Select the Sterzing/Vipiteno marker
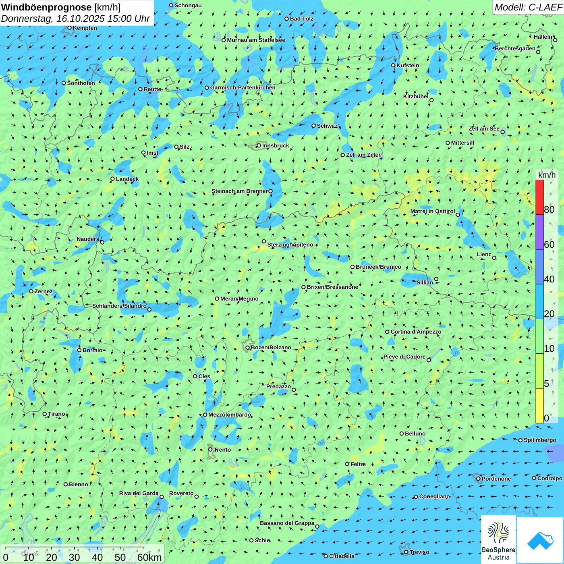Viewport: 564px width, 564px height. tap(264, 242)
